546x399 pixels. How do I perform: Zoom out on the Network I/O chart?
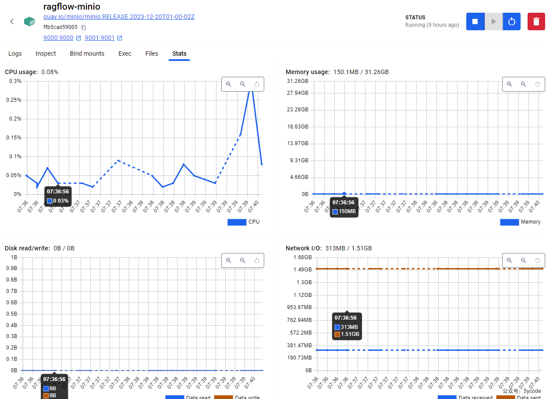(x=524, y=260)
